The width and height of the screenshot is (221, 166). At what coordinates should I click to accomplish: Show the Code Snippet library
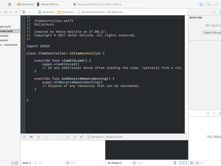tap(214, 113)
